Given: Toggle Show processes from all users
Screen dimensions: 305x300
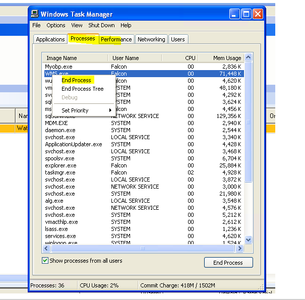Looking at the screenshot, I should [45, 261].
